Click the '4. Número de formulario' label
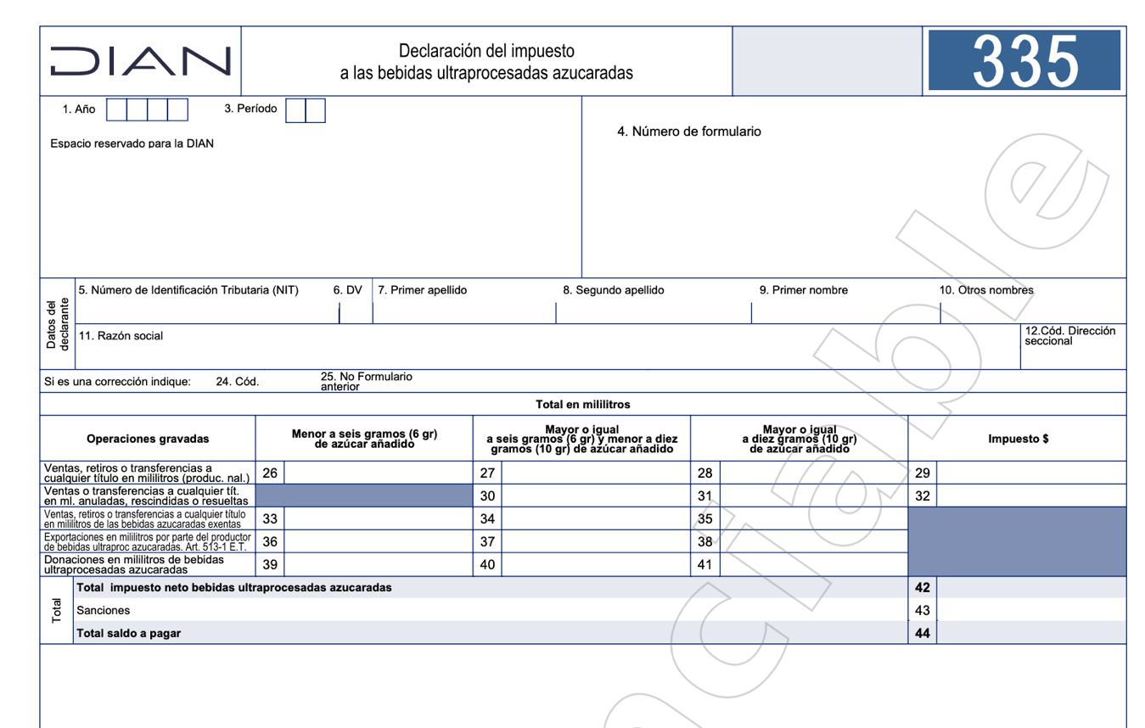 [x=689, y=132]
